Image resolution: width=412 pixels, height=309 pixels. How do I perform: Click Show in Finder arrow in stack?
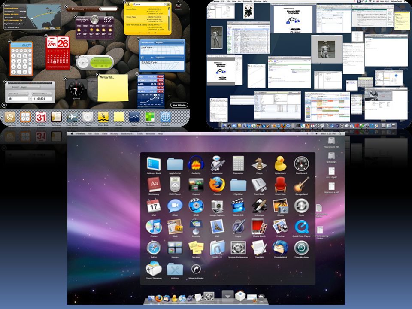click(196, 269)
